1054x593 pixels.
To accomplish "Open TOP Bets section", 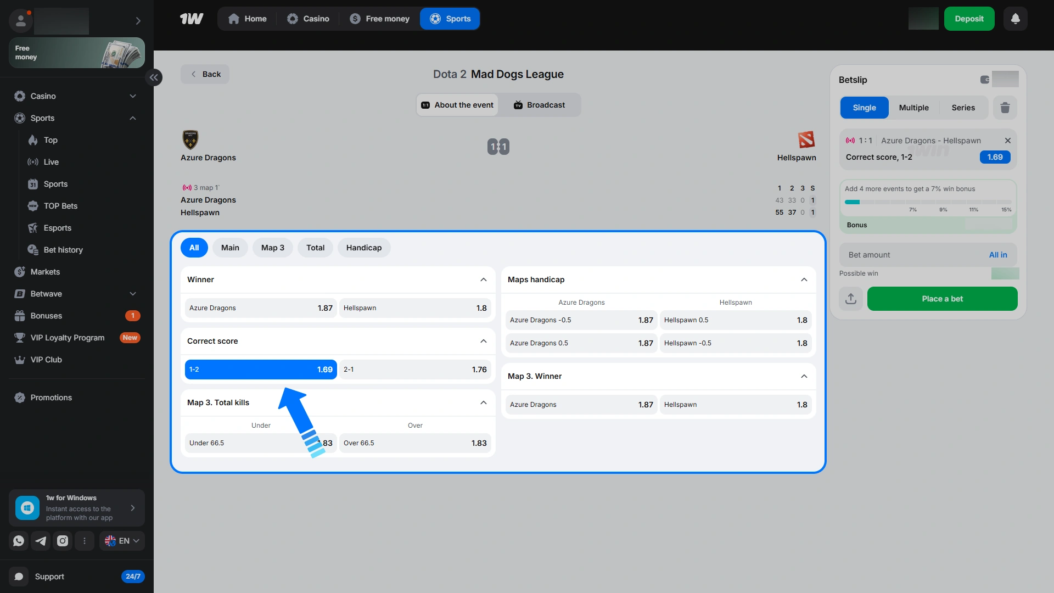I will click(60, 206).
